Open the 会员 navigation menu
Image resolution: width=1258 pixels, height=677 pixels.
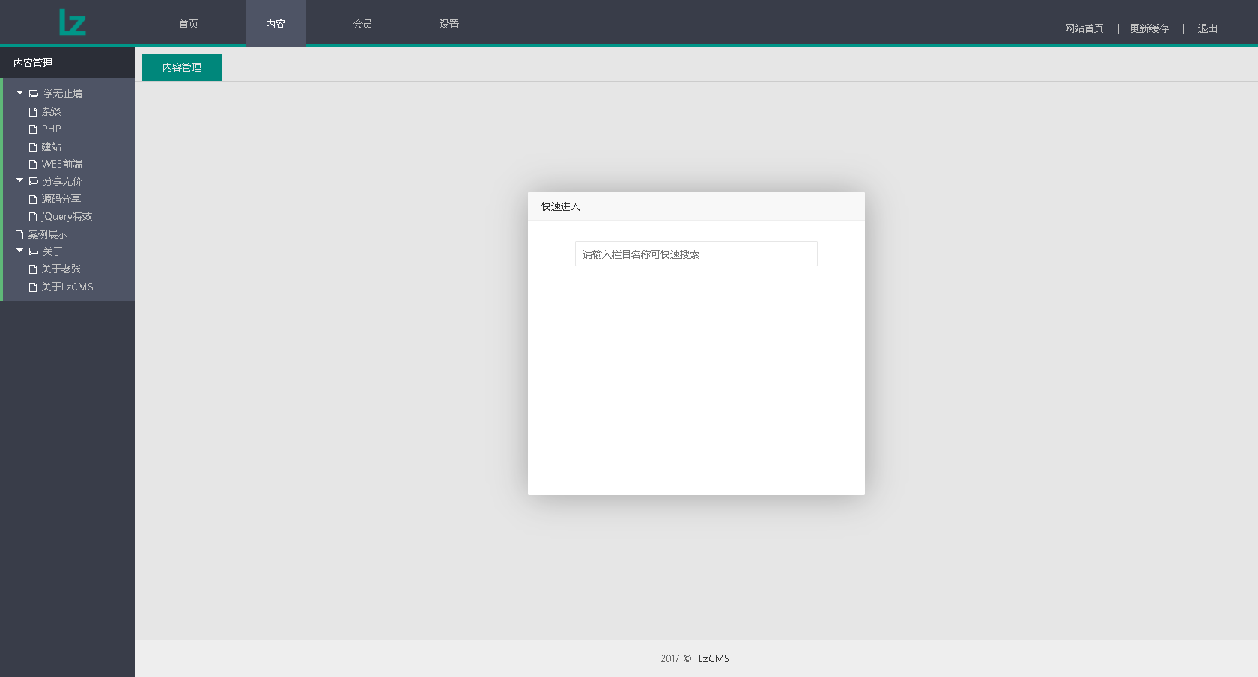click(362, 24)
